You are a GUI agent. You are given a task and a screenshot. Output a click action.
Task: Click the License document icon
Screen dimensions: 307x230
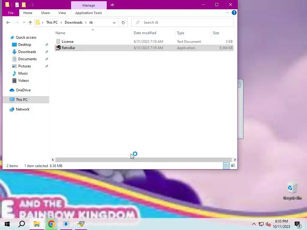(58, 41)
